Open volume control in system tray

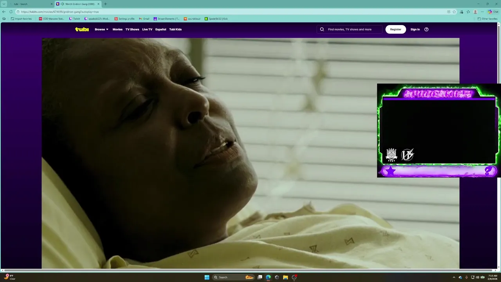[x=478, y=277]
